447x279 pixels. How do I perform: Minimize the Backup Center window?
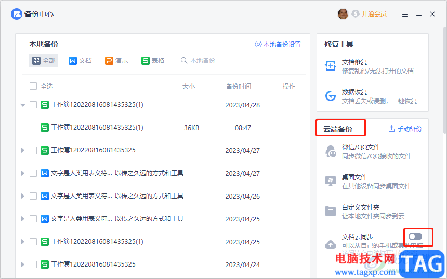point(419,14)
